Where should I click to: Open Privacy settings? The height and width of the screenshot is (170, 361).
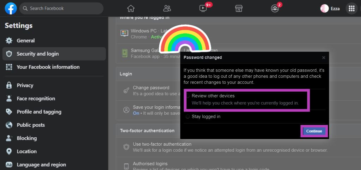click(x=54, y=86)
